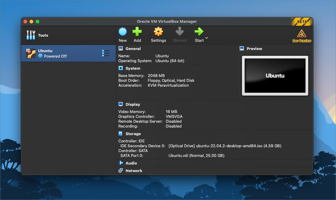Viewport: 336px width, 200px height.
Task: Click the Storage disk icon
Action: [121, 133]
